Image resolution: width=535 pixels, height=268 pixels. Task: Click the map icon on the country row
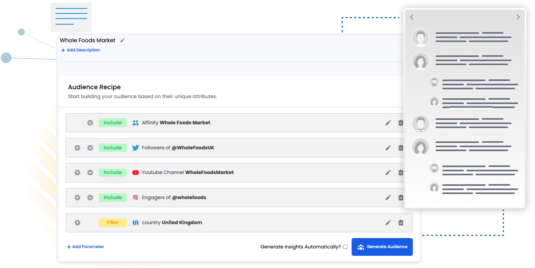click(x=135, y=222)
